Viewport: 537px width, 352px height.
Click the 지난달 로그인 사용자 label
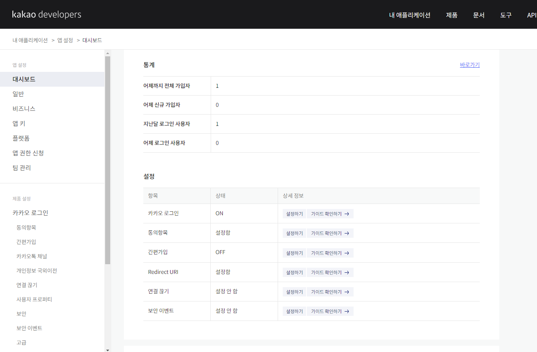(167, 124)
